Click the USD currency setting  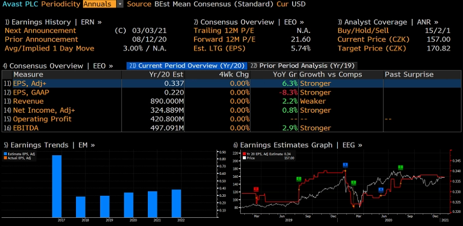(x=299, y=4)
